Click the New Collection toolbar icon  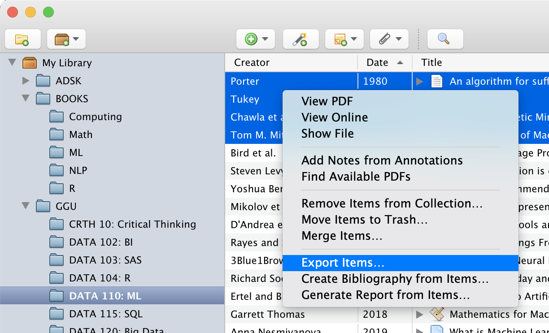pos(22,39)
